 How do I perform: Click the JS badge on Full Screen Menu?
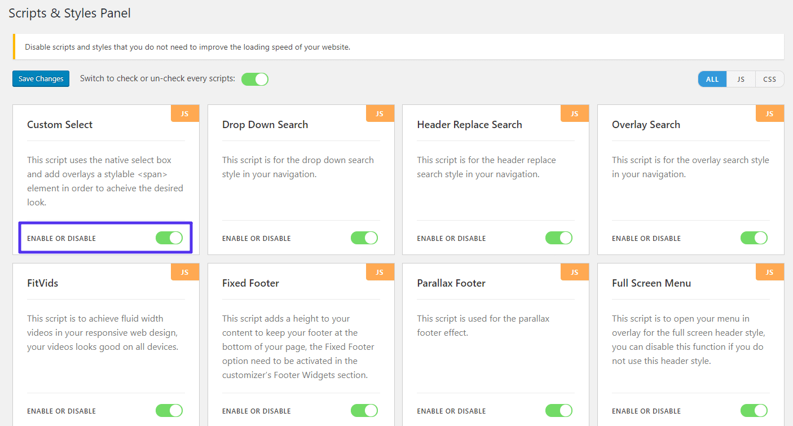[x=770, y=271]
